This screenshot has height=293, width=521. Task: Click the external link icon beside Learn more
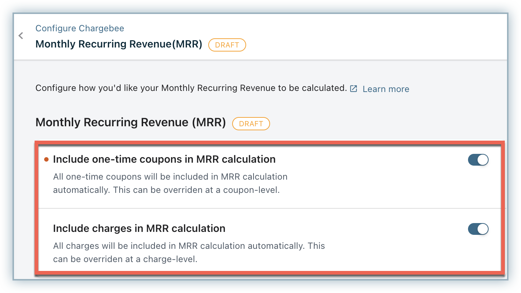[354, 89]
